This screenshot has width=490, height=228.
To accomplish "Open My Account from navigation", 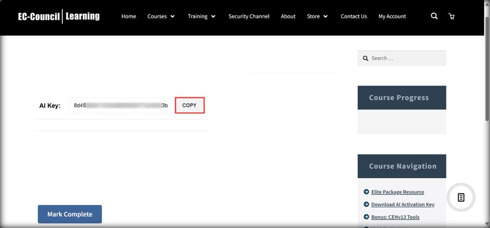I will [392, 16].
